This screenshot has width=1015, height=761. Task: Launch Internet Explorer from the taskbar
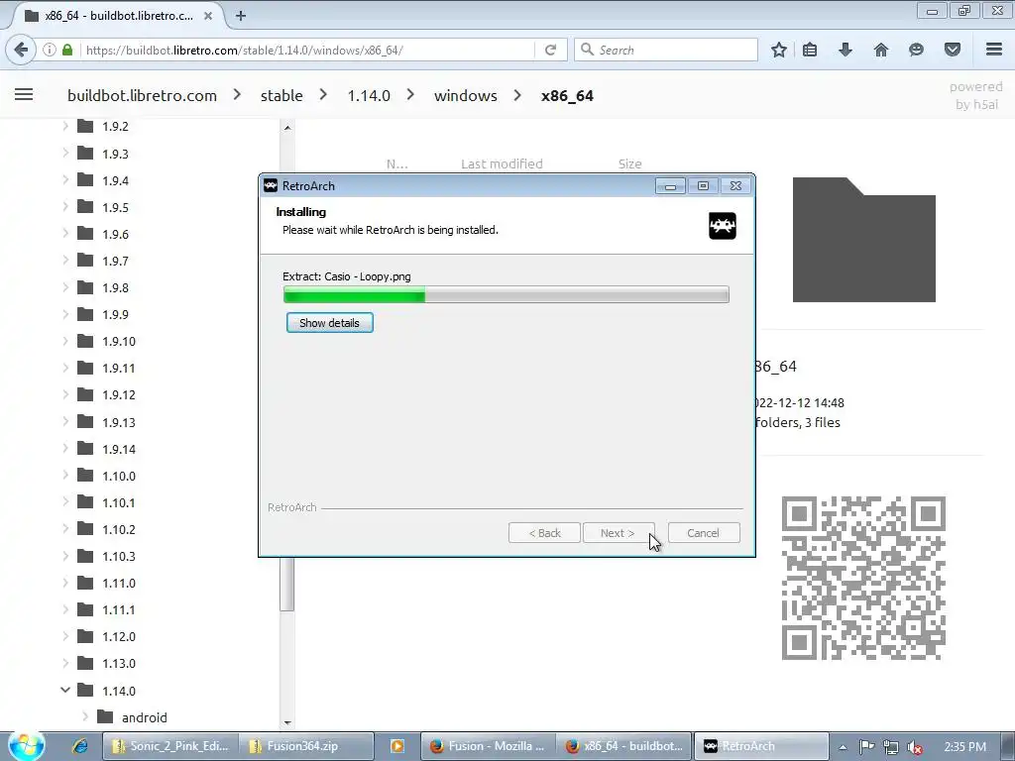point(79,746)
